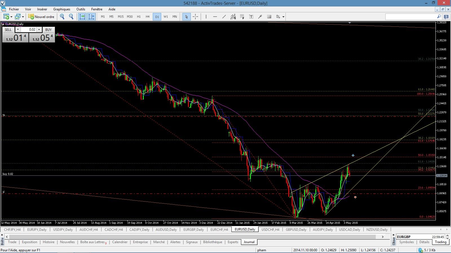
Task: Click the search magnifier icon
Action: coord(439,17)
